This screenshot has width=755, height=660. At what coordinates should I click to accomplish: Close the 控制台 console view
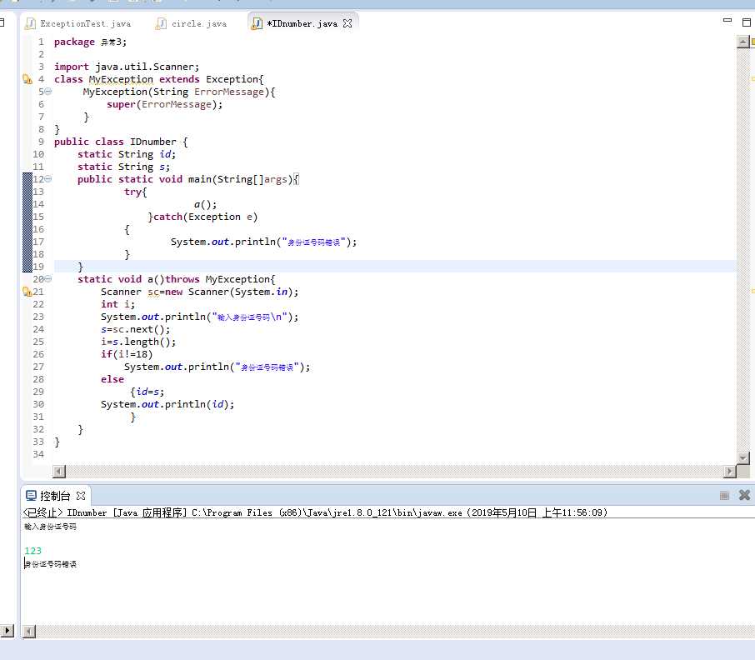pos(81,495)
